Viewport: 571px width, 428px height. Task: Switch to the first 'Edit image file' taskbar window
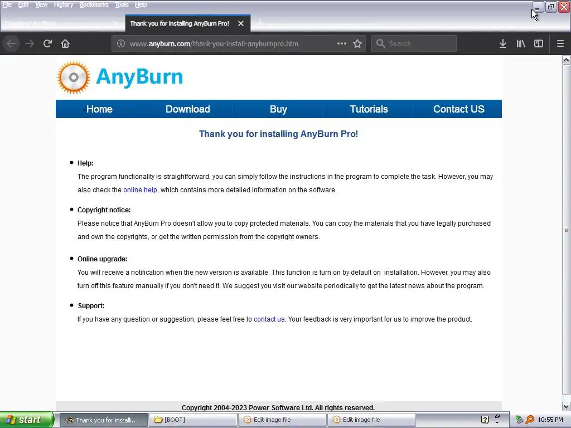(x=282, y=420)
